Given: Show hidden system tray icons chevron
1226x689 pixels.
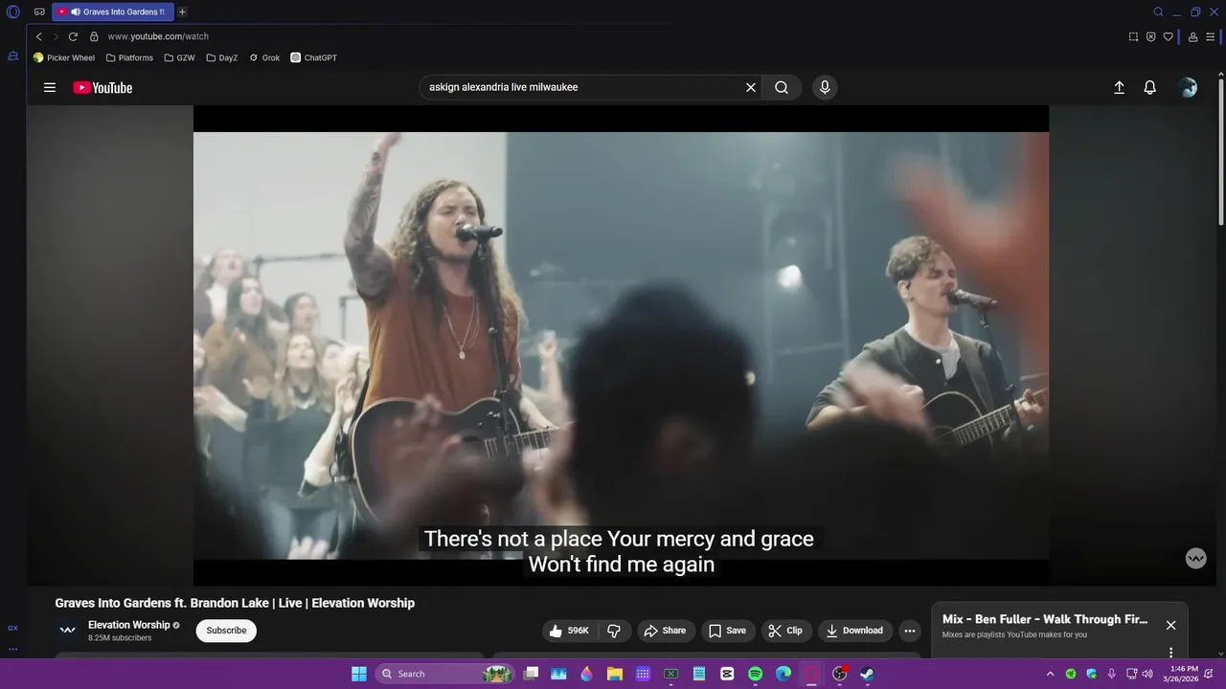Looking at the screenshot, I should point(1050,674).
